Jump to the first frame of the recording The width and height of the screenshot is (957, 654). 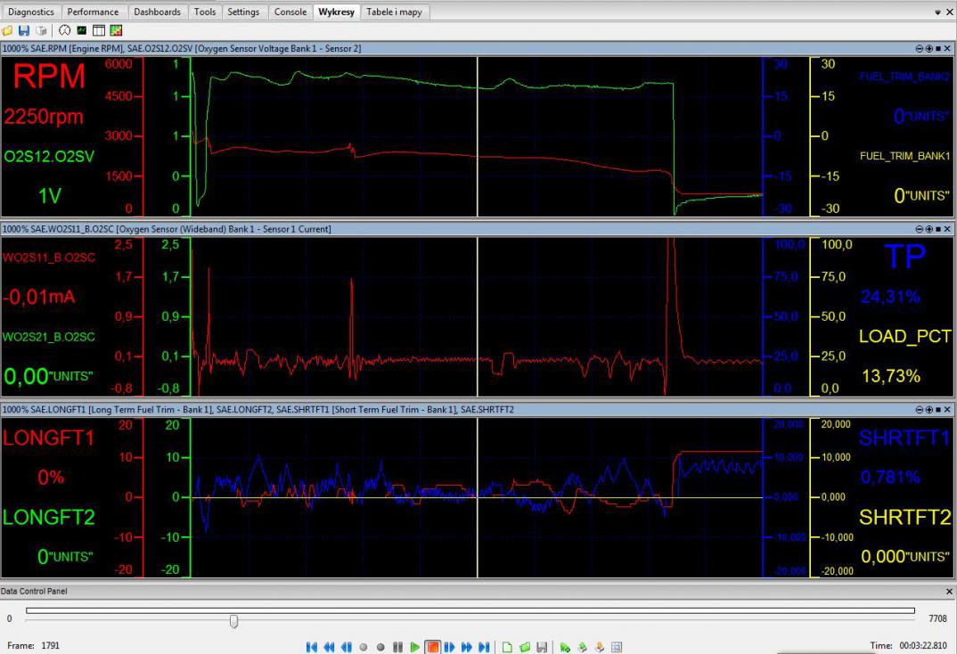[x=312, y=647]
